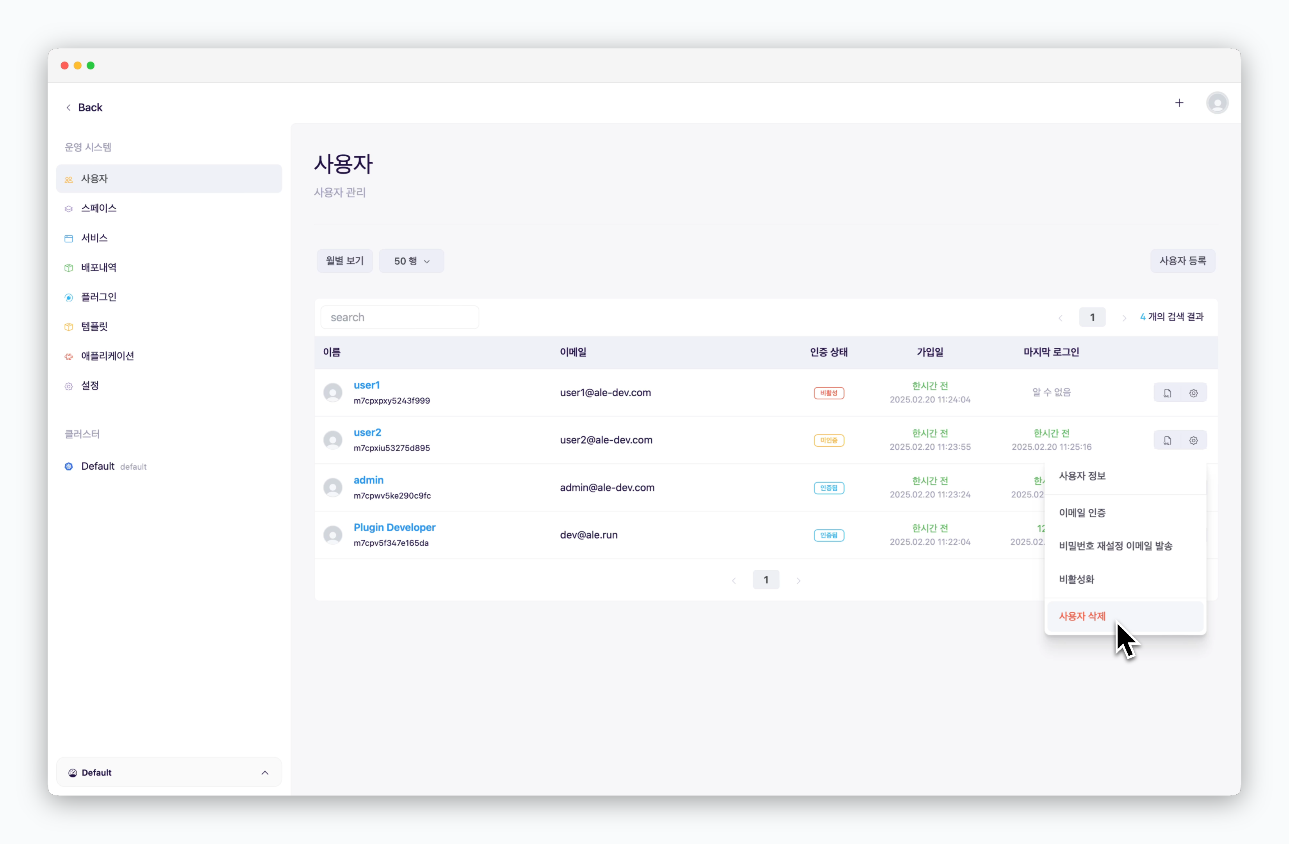Click the 알 수 없음 last login cell

[x=1051, y=392]
